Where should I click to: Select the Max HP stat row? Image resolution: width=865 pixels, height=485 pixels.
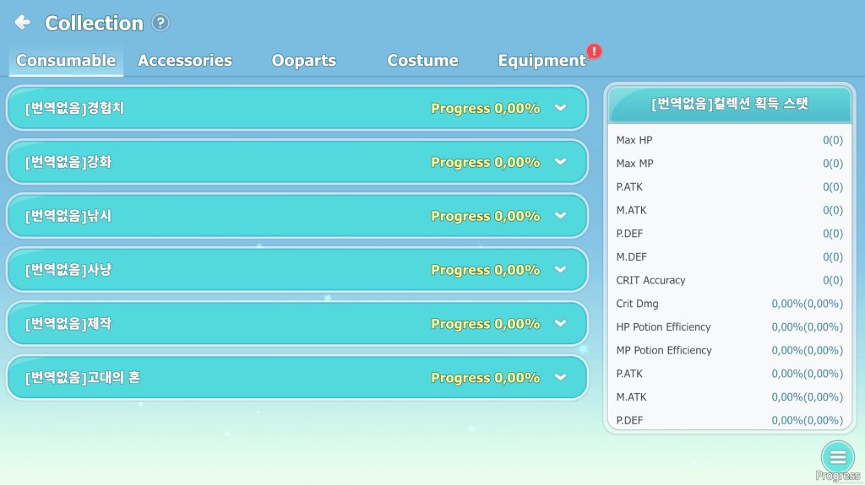pos(729,140)
